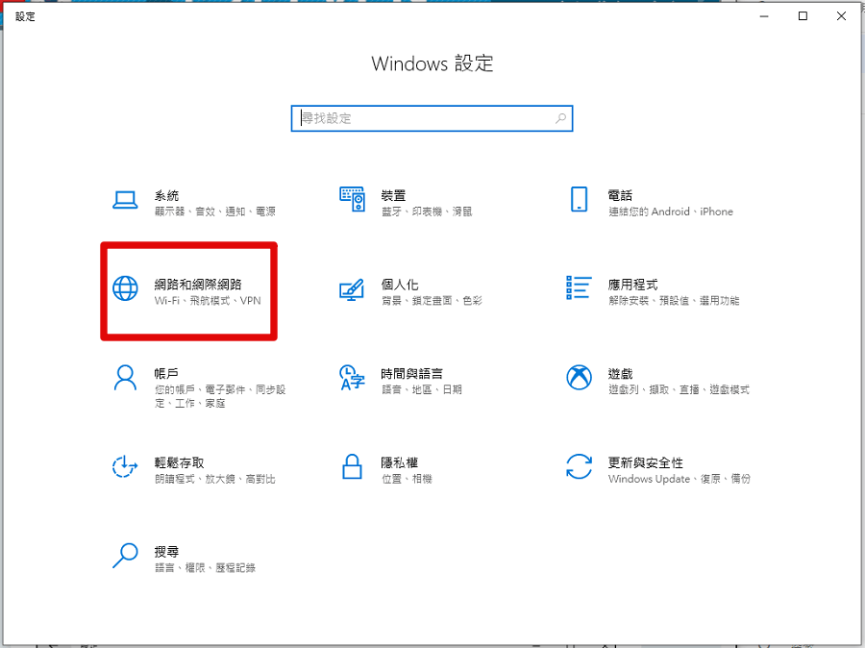Image resolution: width=865 pixels, height=648 pixels.
Task: Click the 個人化 paintbrush icon
Action: pyautogui.click(x=352, y=289)
